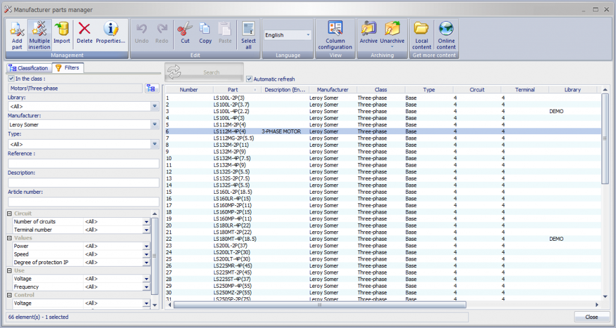Screen dimensions: 616x328
Task: Switch to the Classification tab
Action: (x=28, y=68)
